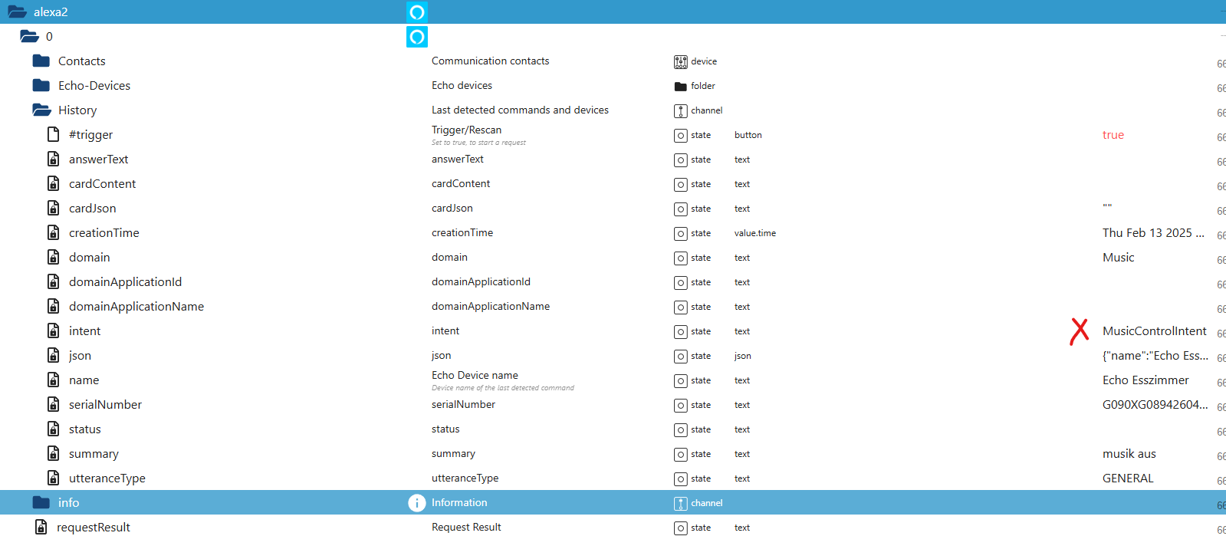This screenshot has width=1226, height=536.
Task: Click the 'button' role label
Action: tap(748, 136)
